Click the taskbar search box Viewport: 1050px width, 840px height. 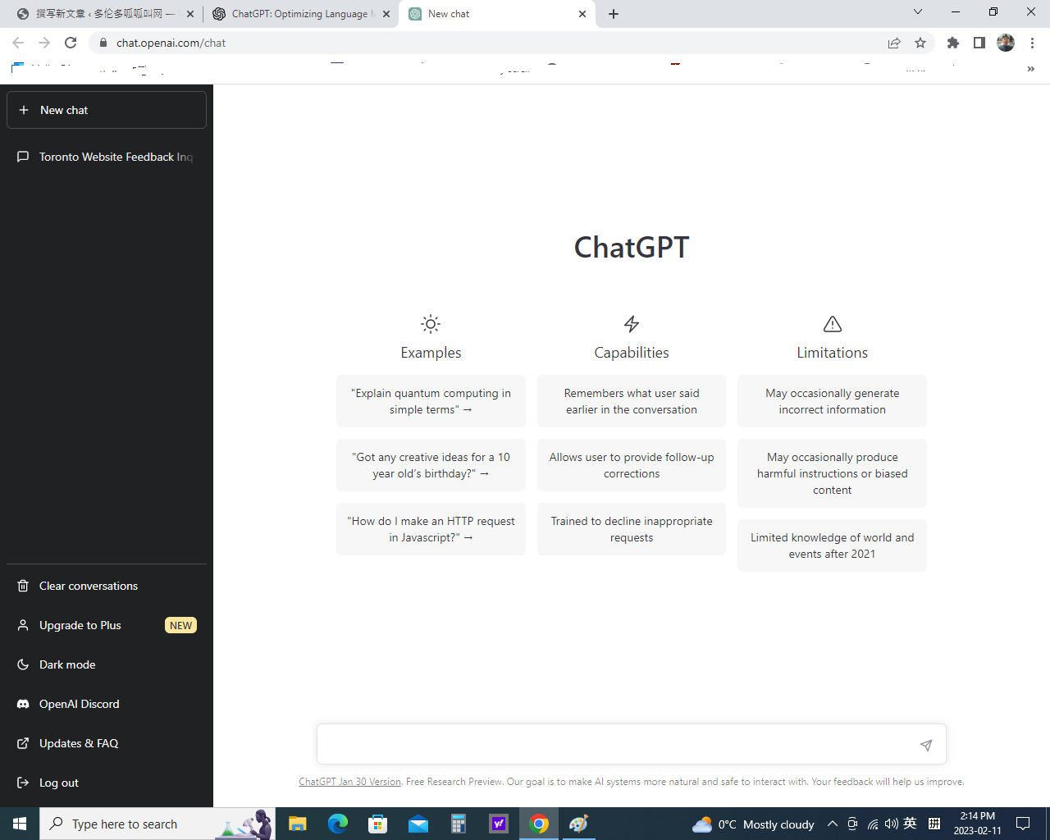pos(157,824)
